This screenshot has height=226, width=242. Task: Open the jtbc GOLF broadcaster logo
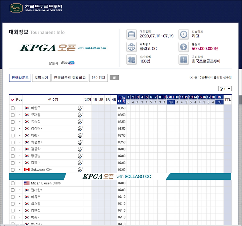pyautogui.click(x=68, y=63)
